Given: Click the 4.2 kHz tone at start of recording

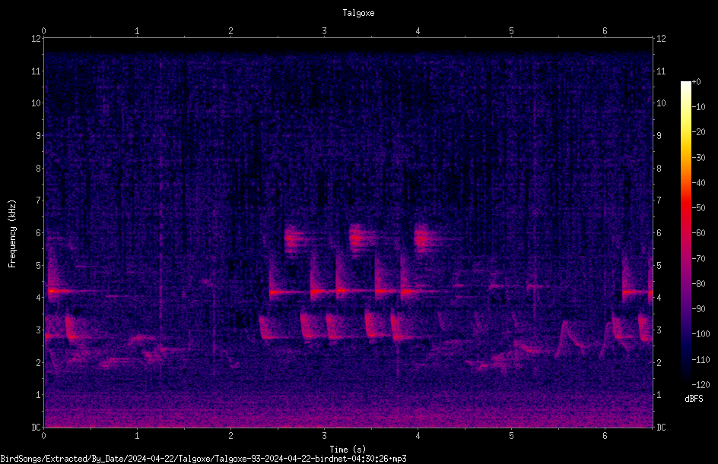Looking at the screenshot, I should pos(59,291).
